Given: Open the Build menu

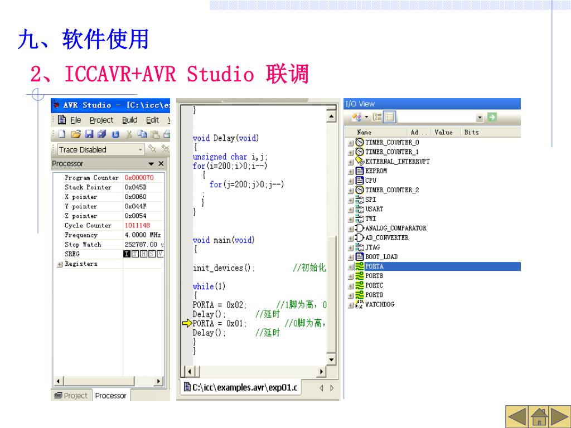Looking at the screenshot, I should pos(129,120).
